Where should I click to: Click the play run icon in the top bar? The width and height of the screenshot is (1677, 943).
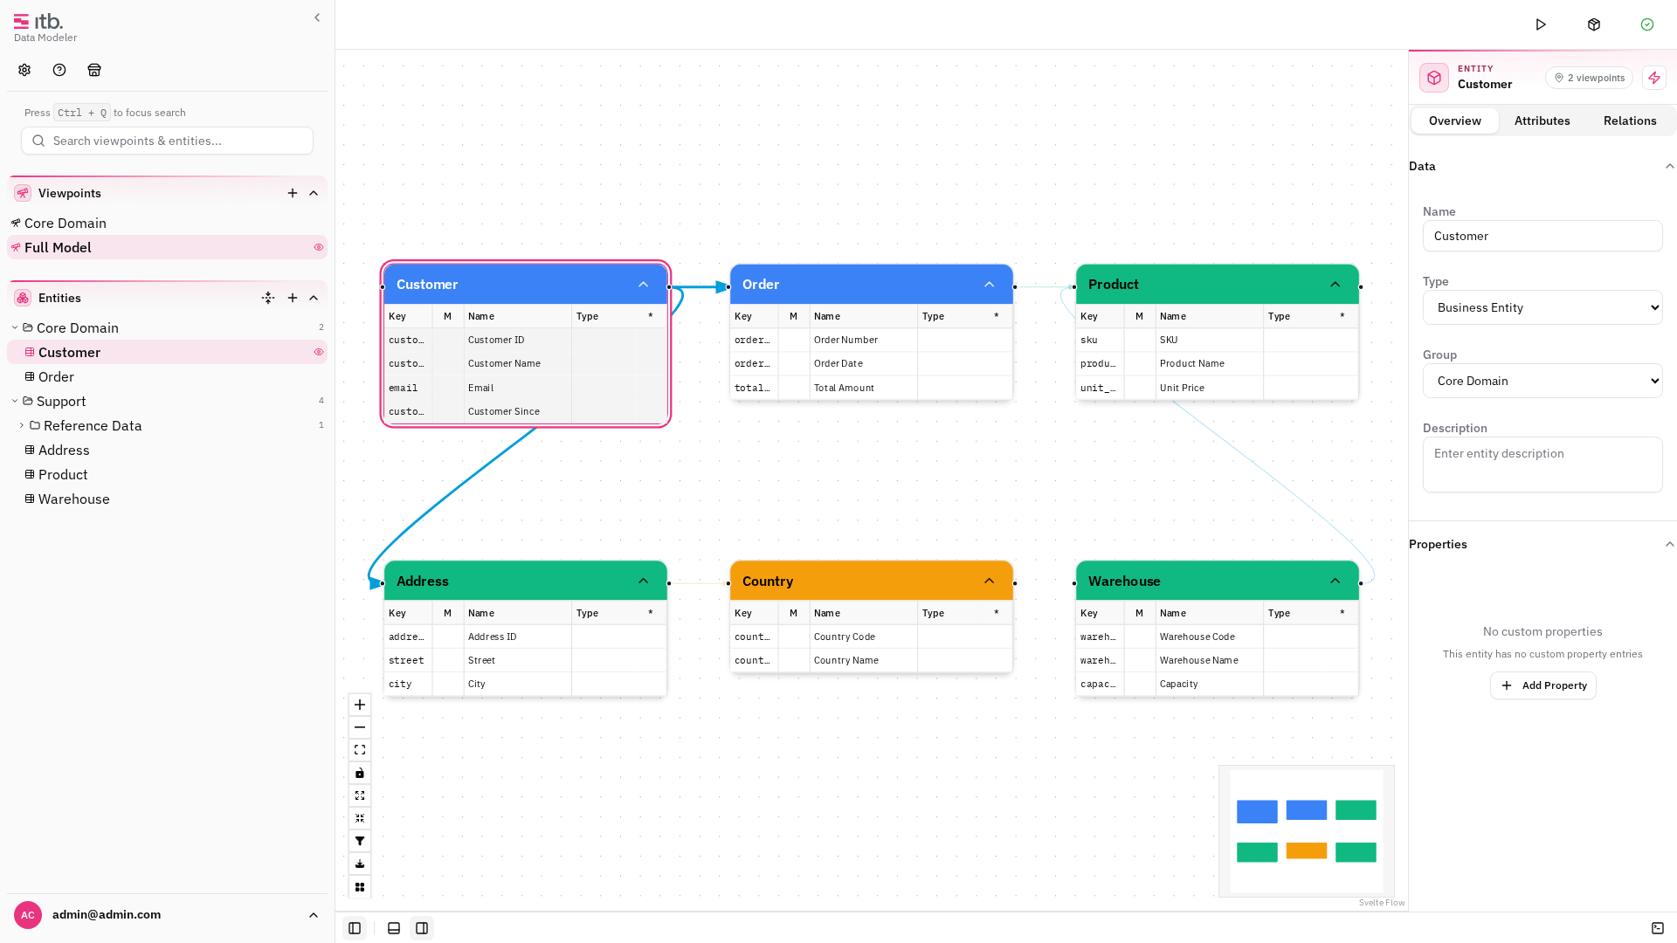coord(1541,24)
